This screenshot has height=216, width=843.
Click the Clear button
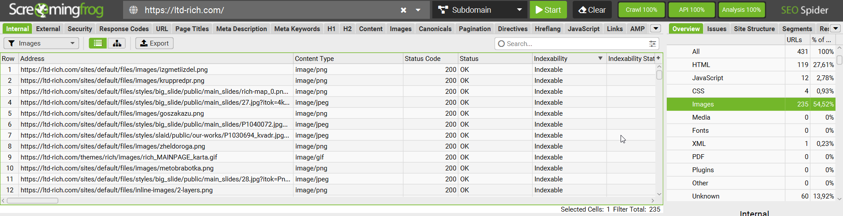click(x=592, y=10)
